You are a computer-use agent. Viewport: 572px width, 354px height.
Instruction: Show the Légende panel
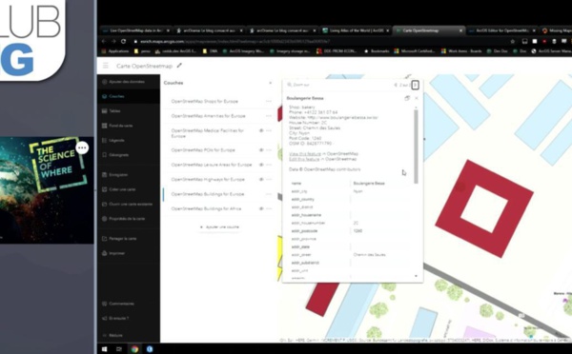[x=116, y=140]
